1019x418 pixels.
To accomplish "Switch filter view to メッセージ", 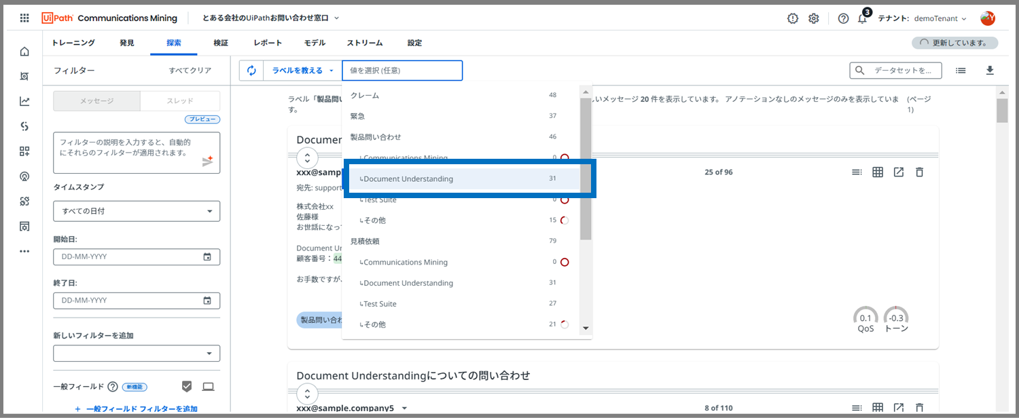I will point(96,101).
